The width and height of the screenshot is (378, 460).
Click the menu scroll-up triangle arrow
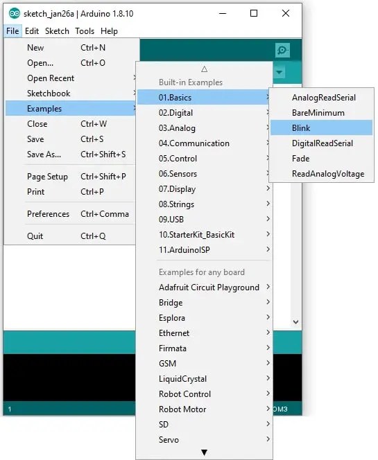pyautogui.click(x=205, y=69)
